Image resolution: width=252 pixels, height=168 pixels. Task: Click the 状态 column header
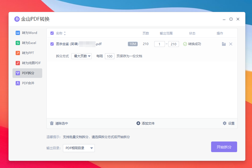point(192,33)
